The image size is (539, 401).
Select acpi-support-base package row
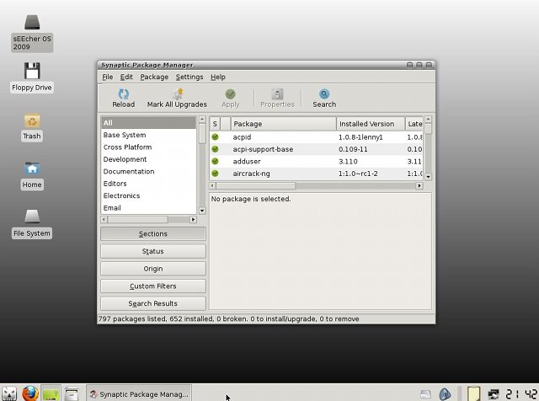pos(317,149)
